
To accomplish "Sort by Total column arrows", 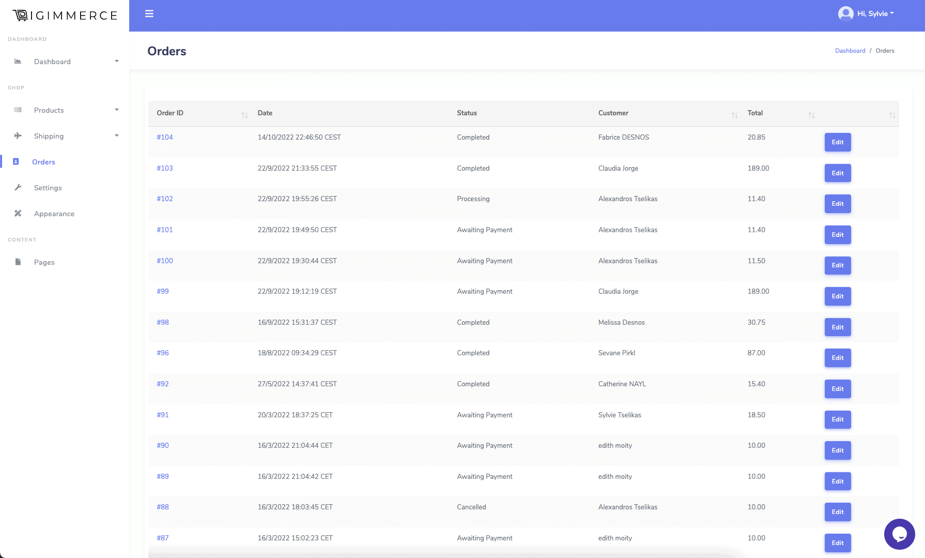I will coord(811,115).
